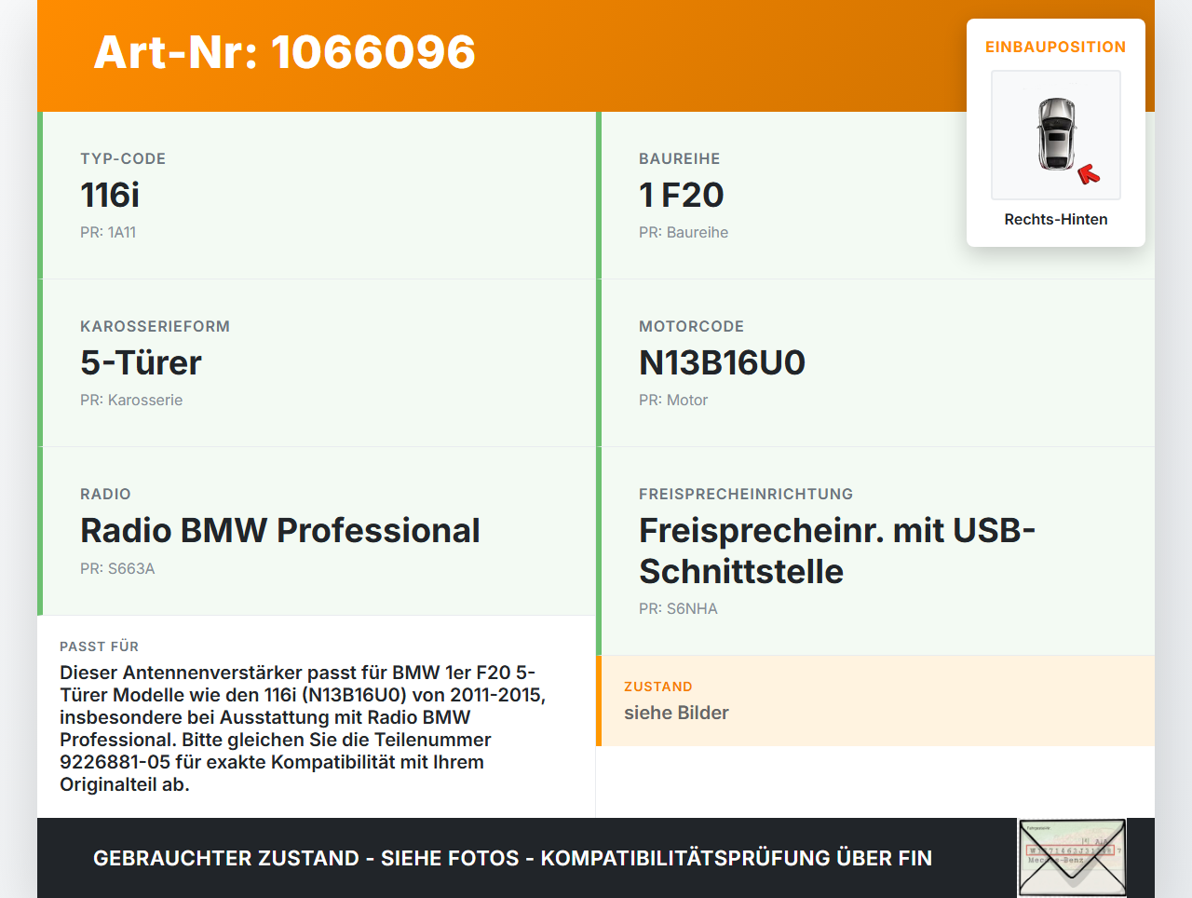Click the PR: Karosserie label

click(x=131, y=400)
